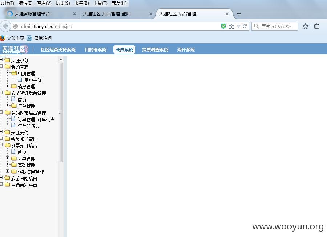The height and width of the screenshot is (237, 327).
Task: Expand 订单管理 under 机票预订后台
Action: 8,158
